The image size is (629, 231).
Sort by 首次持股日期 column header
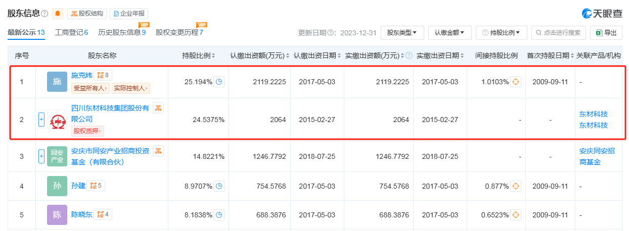click(x=548, y=55)
